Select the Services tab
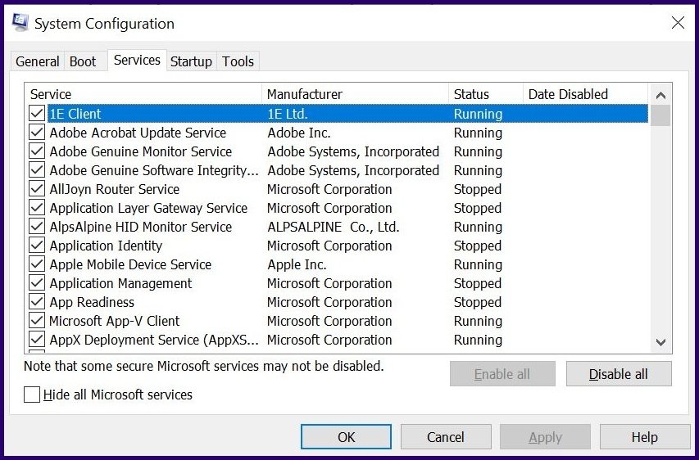 click(137, 60)
